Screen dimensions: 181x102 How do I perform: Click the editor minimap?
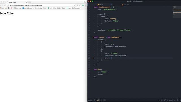click(177, 12)
